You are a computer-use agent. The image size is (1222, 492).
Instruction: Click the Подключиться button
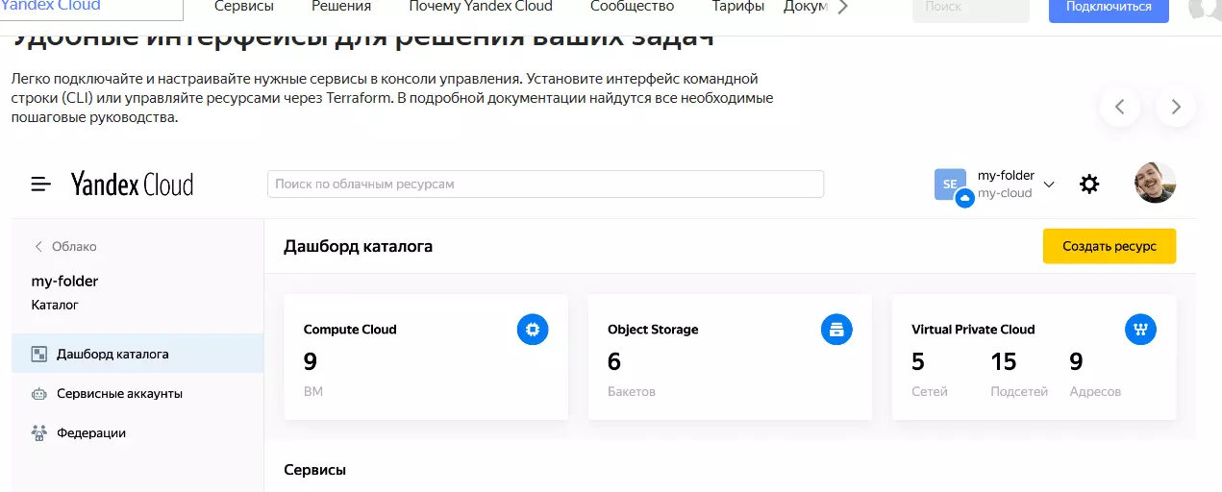[x=1109, y=8]
